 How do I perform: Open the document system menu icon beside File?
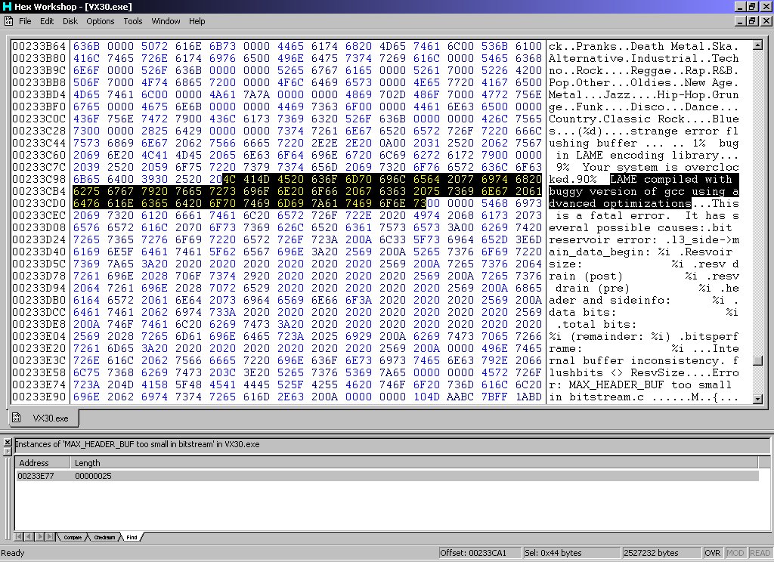[x=8, y=20]
